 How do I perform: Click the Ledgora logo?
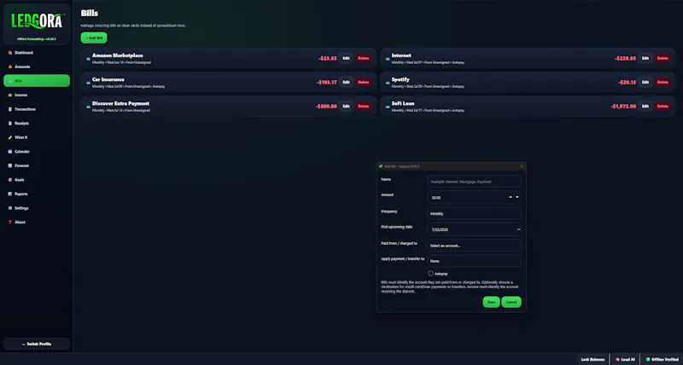(37, 20)
